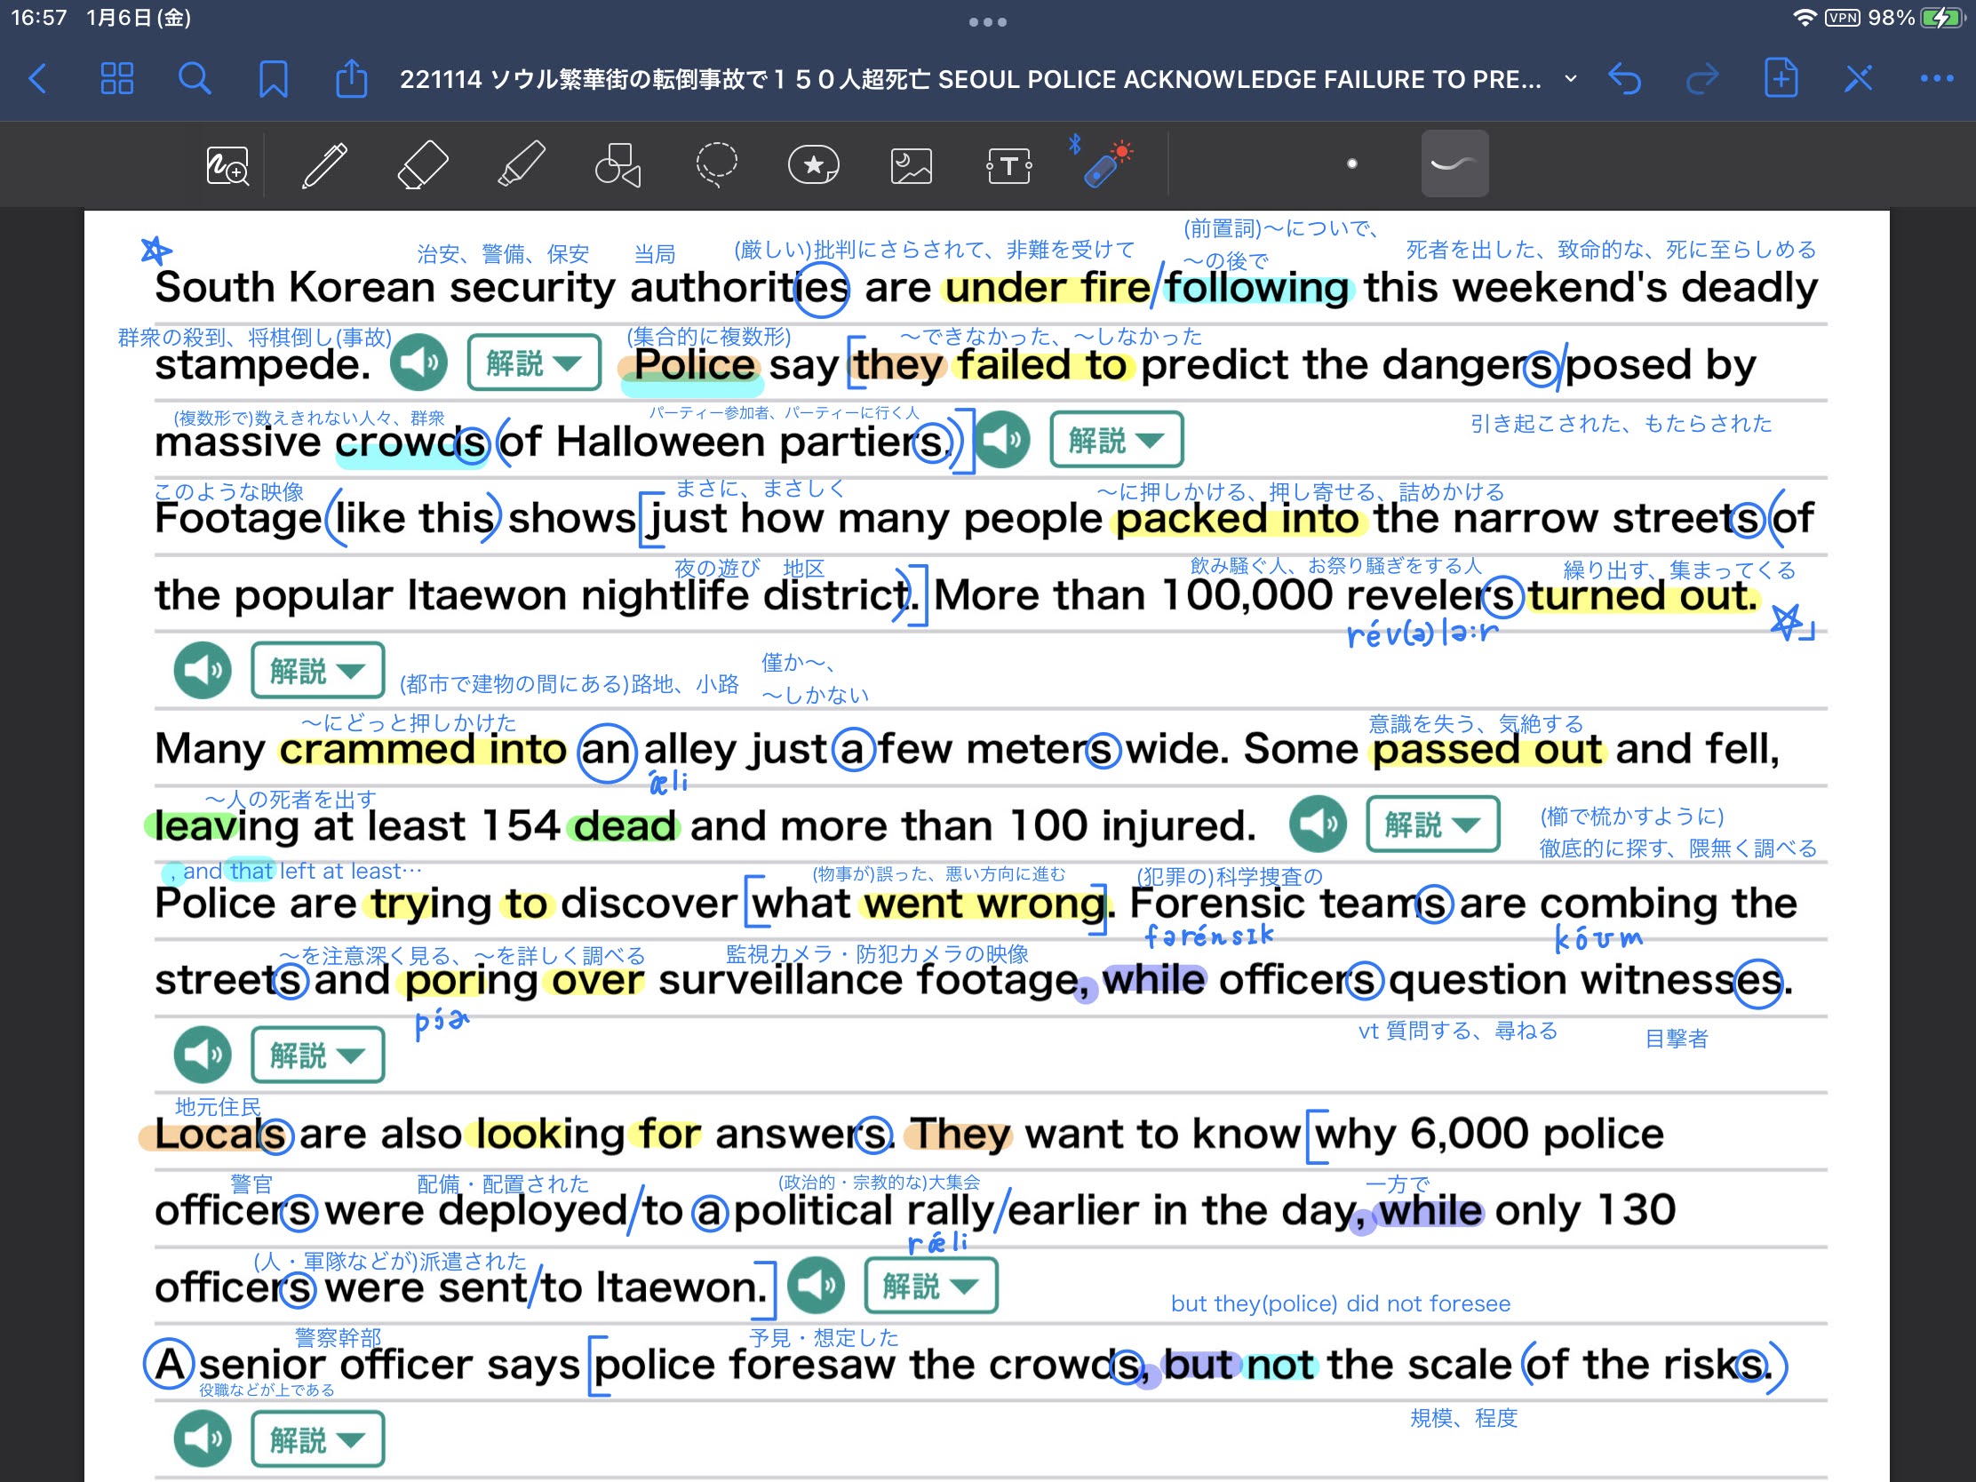Select the zoom writing window tool
1976x1482 pixels.
227,165
